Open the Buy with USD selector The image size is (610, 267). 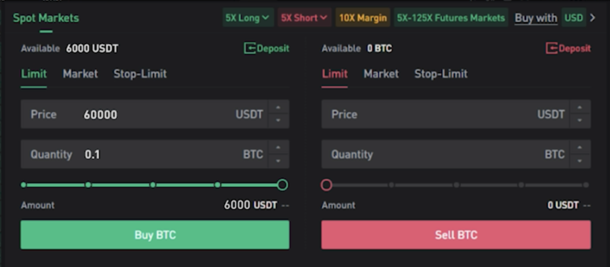click(x=573, y=18)
